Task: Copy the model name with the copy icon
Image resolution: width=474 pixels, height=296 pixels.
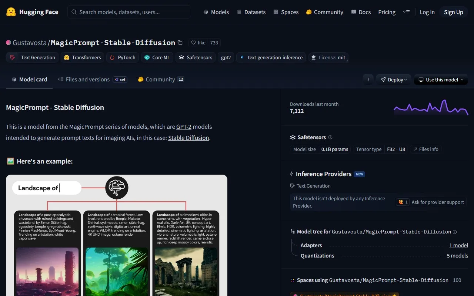Action: pos(180,43)
